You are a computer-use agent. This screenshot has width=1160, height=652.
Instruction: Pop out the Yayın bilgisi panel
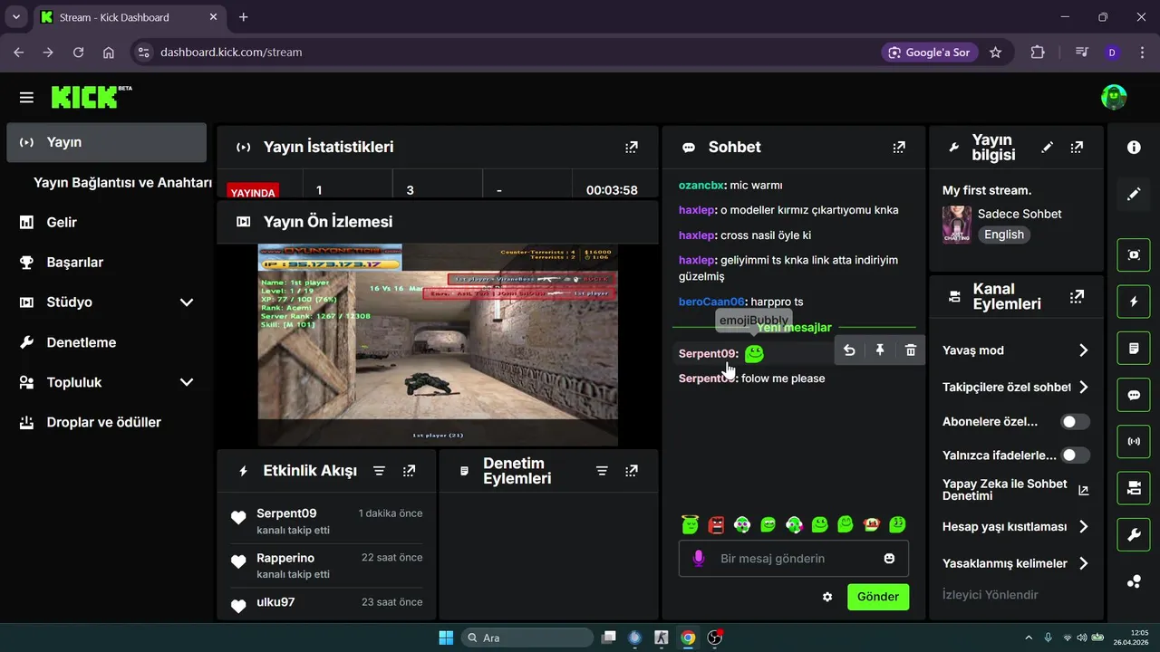[1077, 147]
